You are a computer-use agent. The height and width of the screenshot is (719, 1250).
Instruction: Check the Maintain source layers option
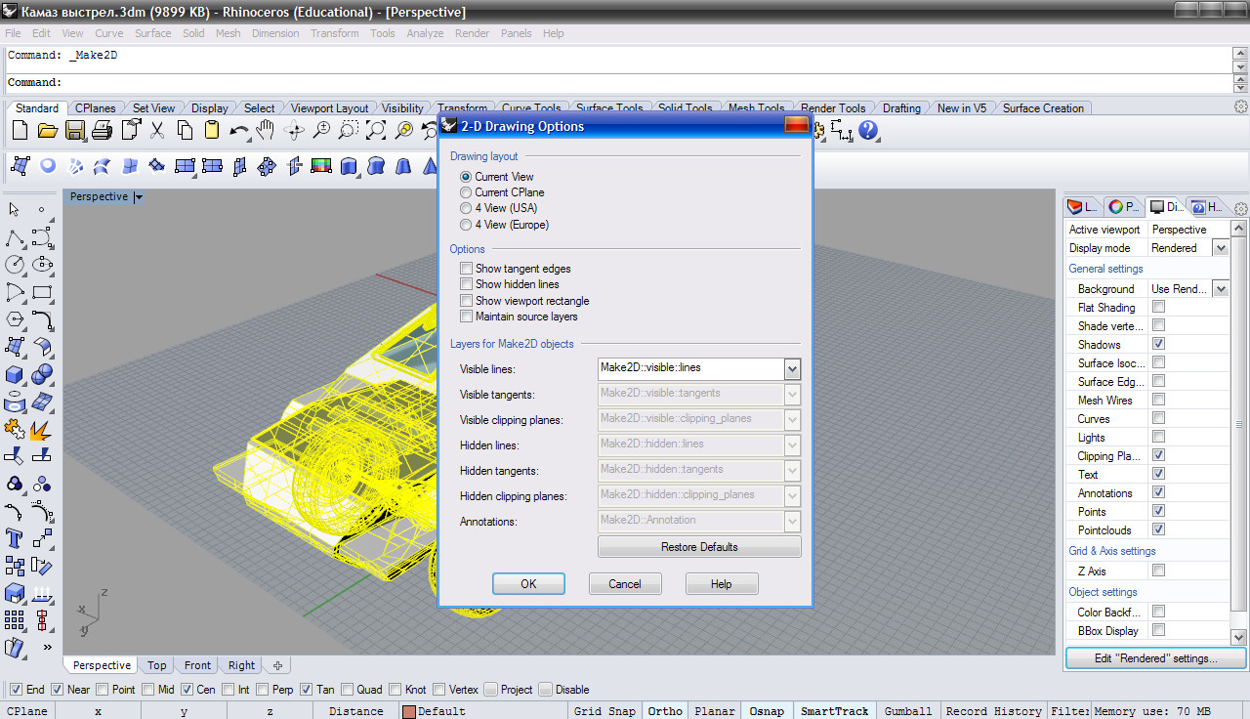pos(466,317)
